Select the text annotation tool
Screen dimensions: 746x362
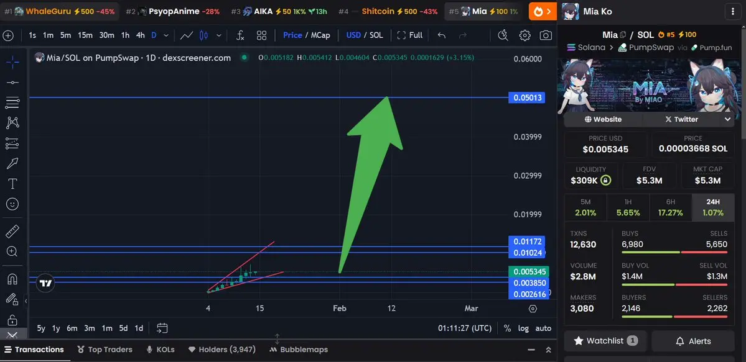[x=12, y=184]
